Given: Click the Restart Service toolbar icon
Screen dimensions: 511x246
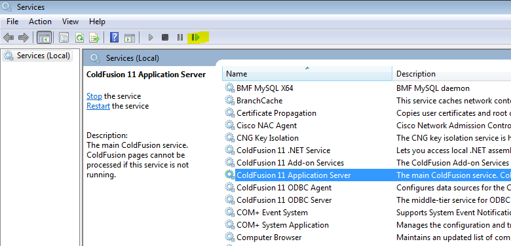Looking at the screenshot, I should coord(195,38).
